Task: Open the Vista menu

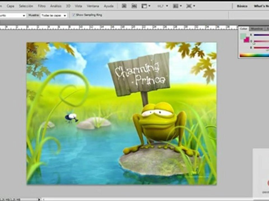Action: [x=78, y=6]
